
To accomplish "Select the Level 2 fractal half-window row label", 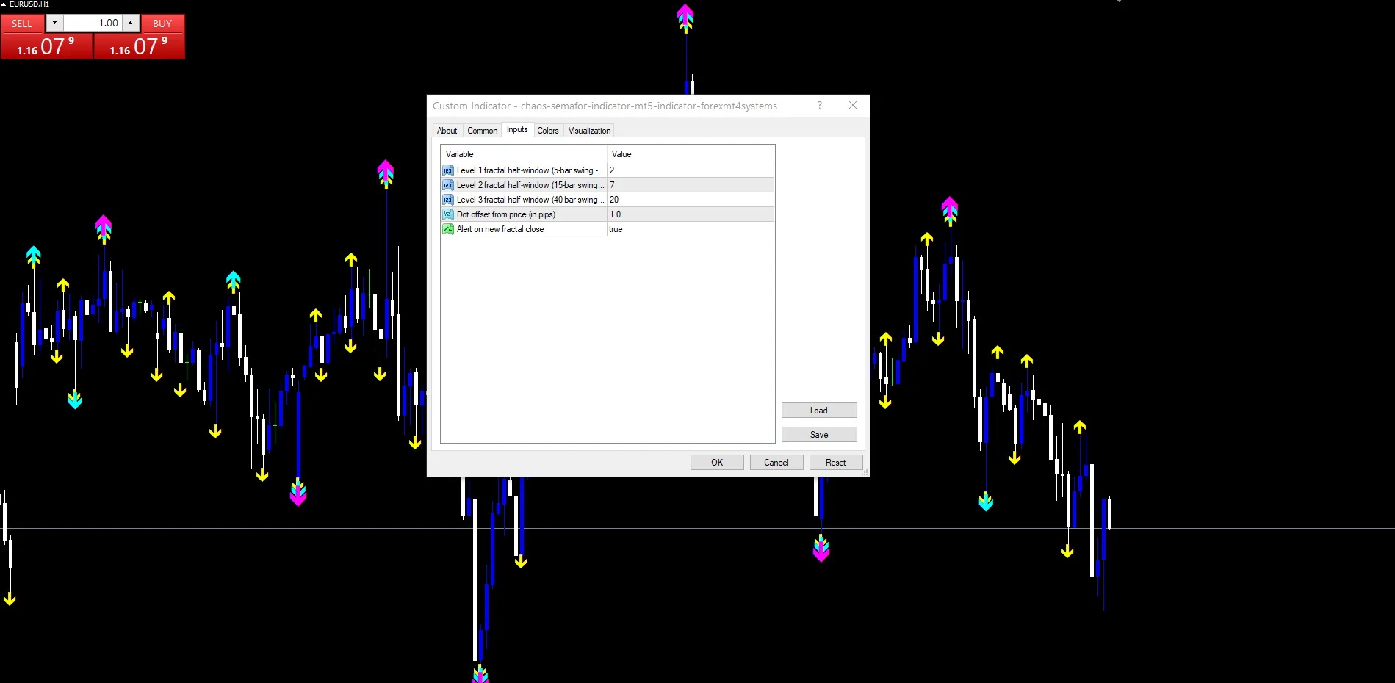I will coord(530,185).
